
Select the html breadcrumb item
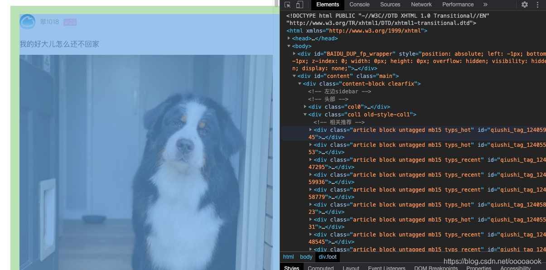coord(288,257)
